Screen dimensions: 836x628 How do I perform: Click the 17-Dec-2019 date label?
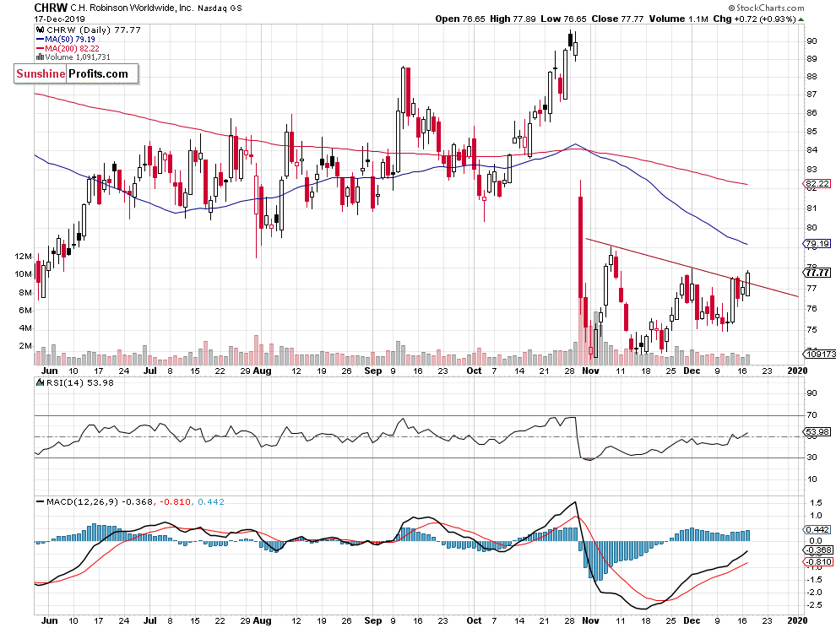click(59, 19)
